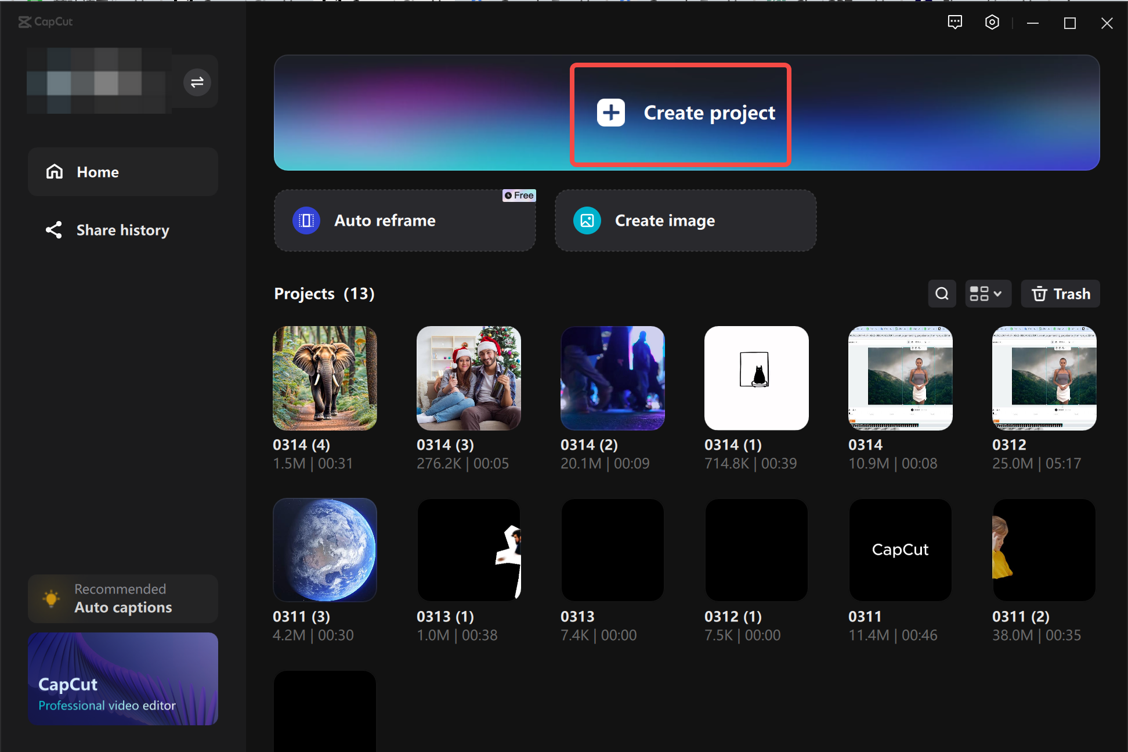
Task: Select the Home icon in the sidebar
Action: 54,171
